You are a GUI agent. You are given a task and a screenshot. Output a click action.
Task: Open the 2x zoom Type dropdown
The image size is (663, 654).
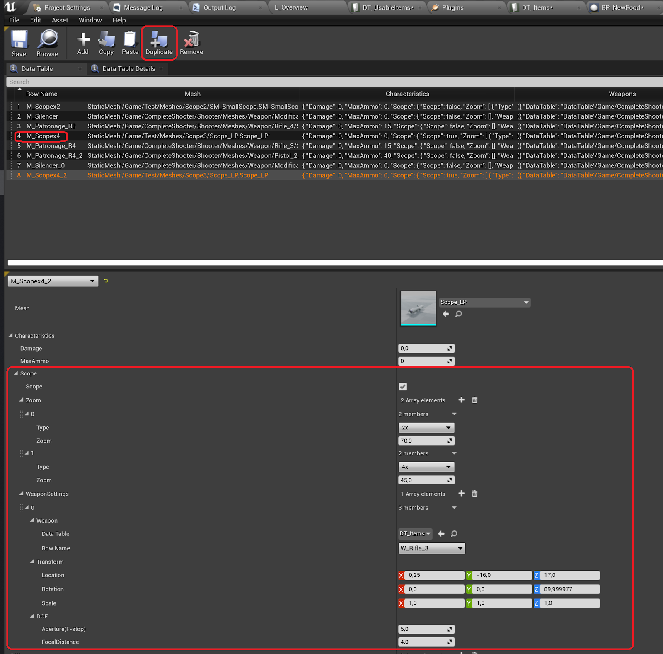click(426, 427)
